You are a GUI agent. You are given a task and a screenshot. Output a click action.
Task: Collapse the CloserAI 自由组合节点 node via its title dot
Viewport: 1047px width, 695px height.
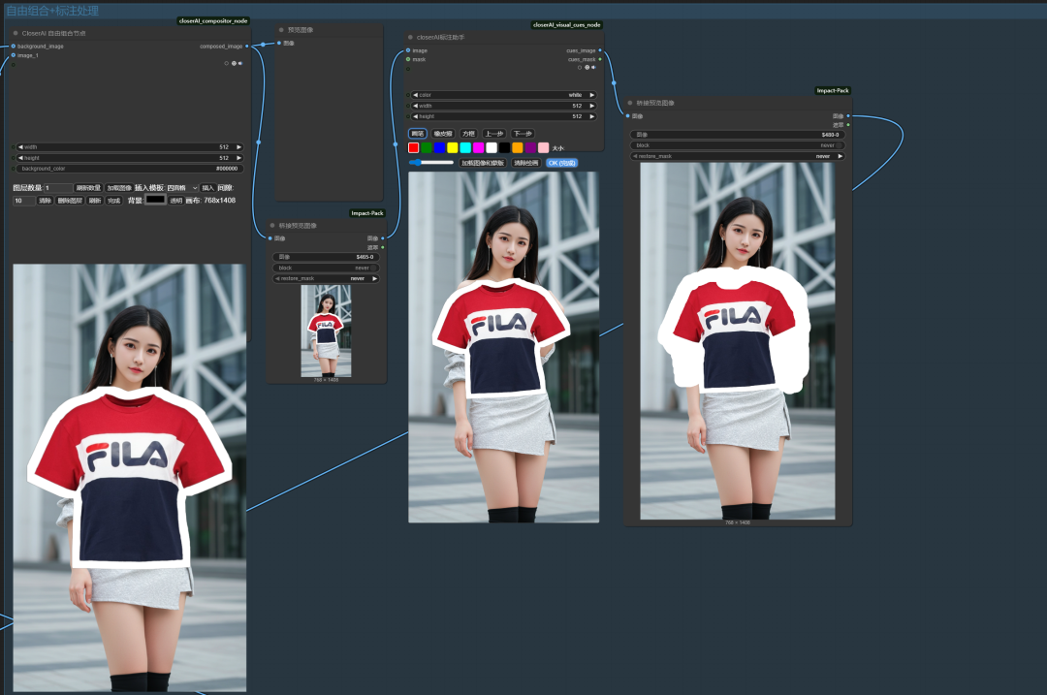tap(16, 33)
